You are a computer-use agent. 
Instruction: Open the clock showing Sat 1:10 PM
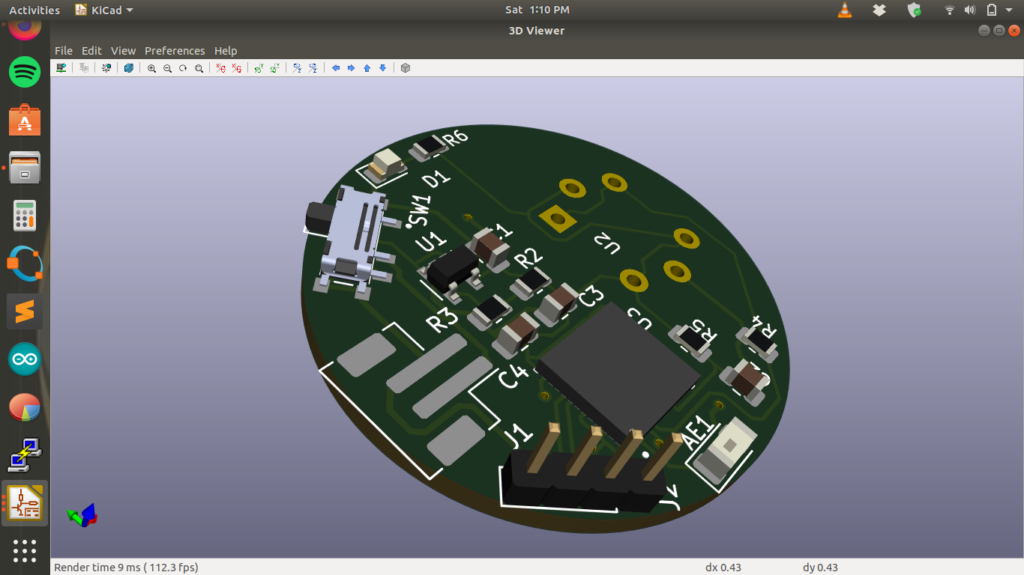pyautogui.click(x=537, y=10)
